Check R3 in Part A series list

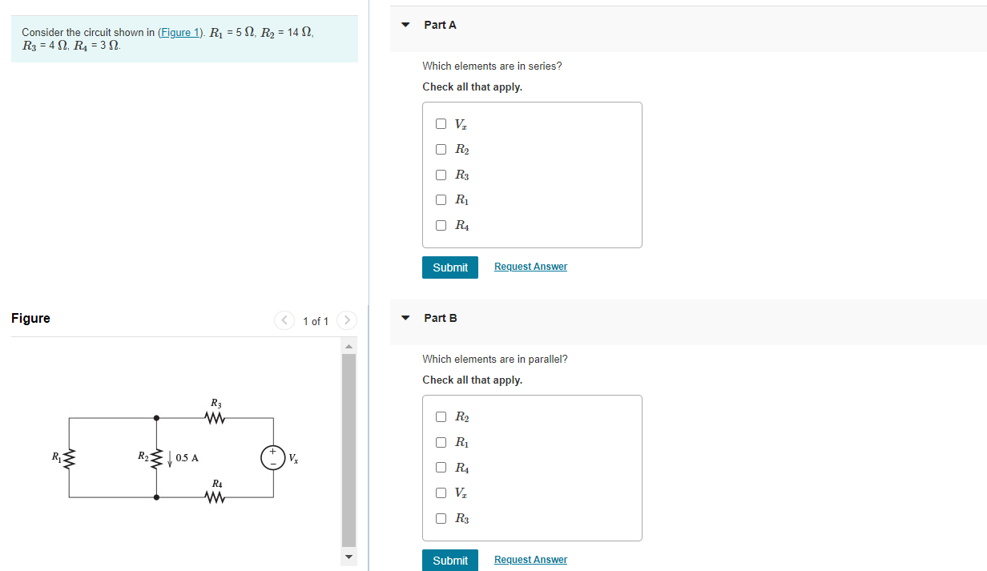pyautogui.click(x=441, y=175)
